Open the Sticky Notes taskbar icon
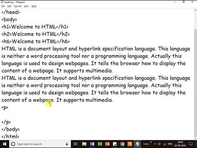Image resolution: width=197 pixels, height=148 pixels. (115, 144)
